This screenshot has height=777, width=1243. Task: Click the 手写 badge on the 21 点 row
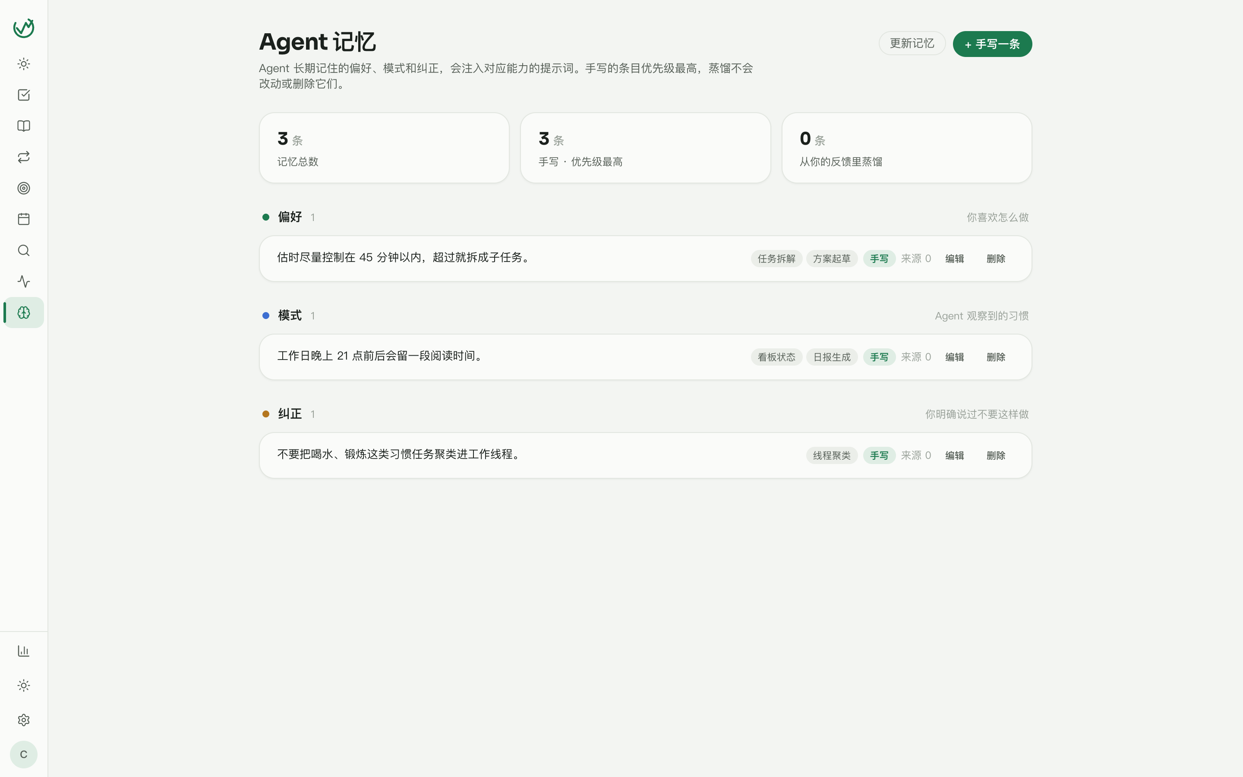[879, 357]
